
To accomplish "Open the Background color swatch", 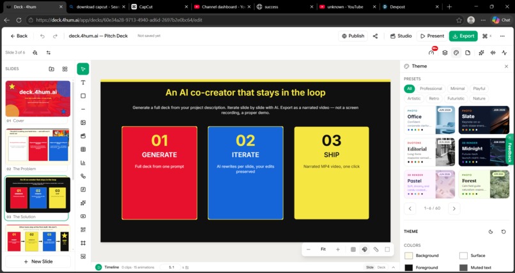I will [408, 256].
